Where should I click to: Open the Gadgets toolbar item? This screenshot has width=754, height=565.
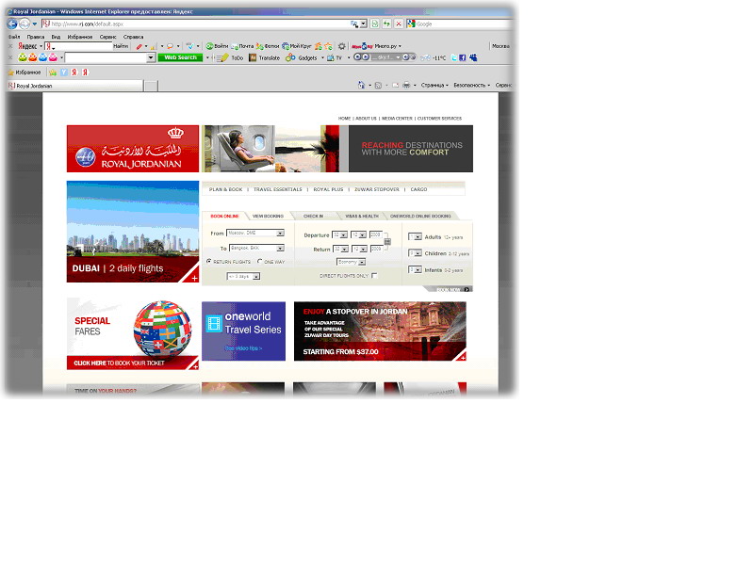pyautogui.click(x=302, y=57)
